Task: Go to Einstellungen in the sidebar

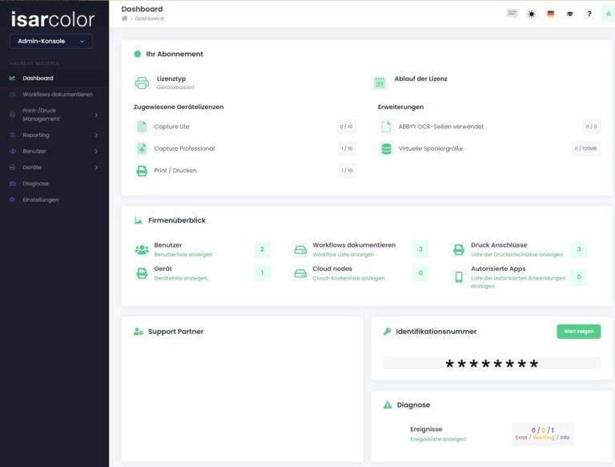Action: pyautogui.click(x=41, y=199)
